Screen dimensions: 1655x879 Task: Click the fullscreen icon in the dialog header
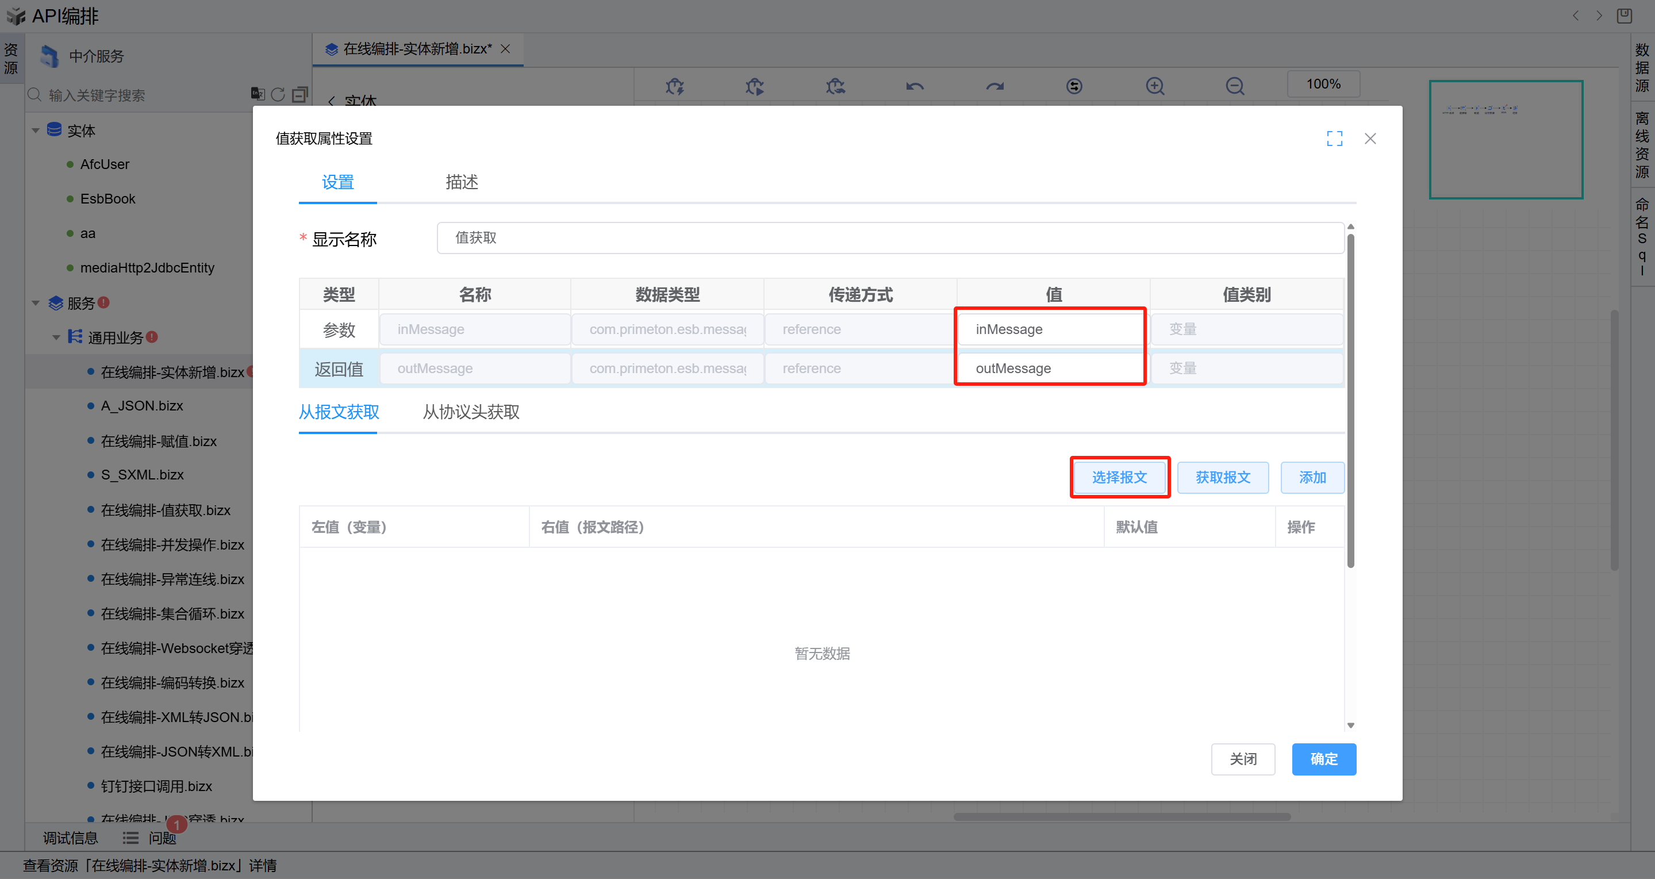pos(1334,138)
